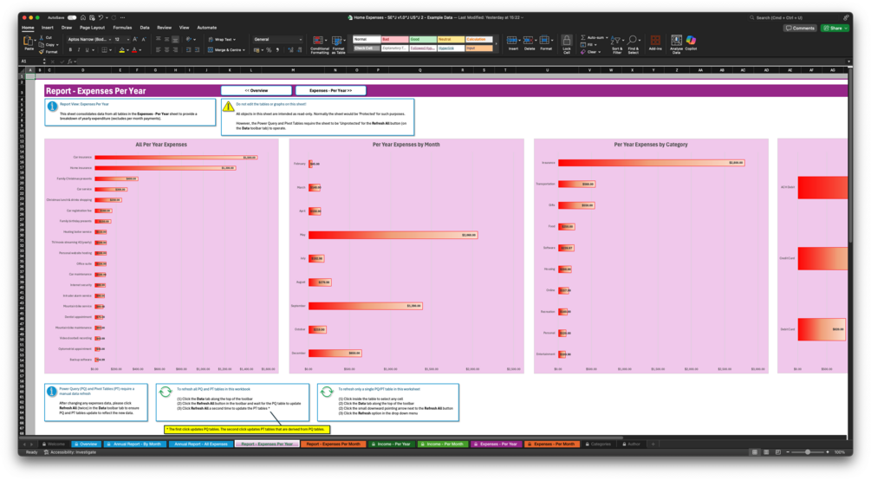This screenshot has width=871, height=480.
Task: Open the Review ribbon tab
Action: [x=164, y=27]
